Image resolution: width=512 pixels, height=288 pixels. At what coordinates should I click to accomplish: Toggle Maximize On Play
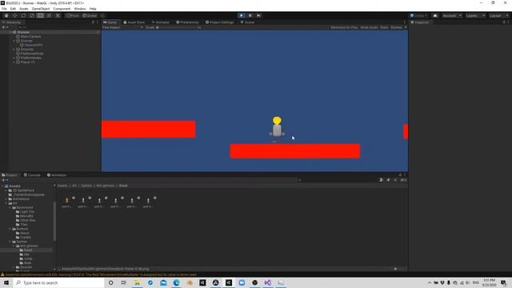(x=344, y=27)
